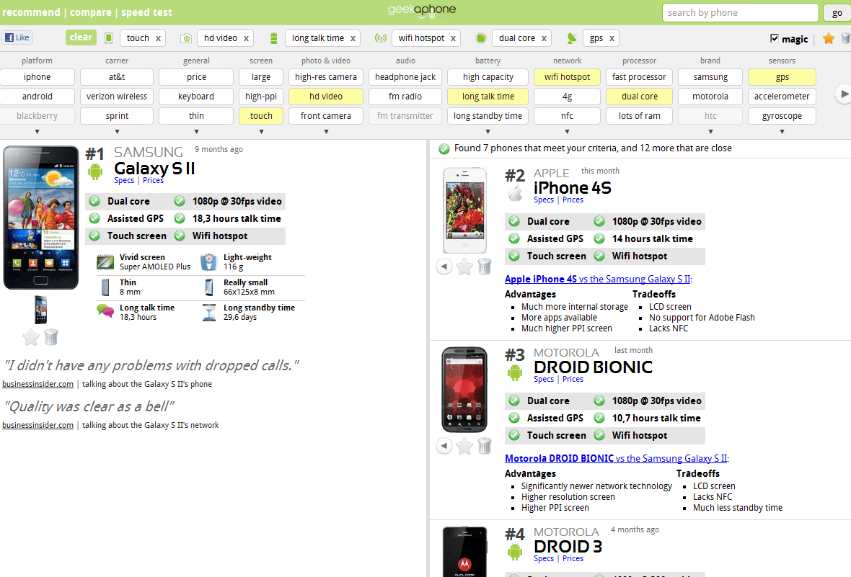Remove the long talk time filter tag
Viewport: 851px width, 577px height.
(353, 38)
